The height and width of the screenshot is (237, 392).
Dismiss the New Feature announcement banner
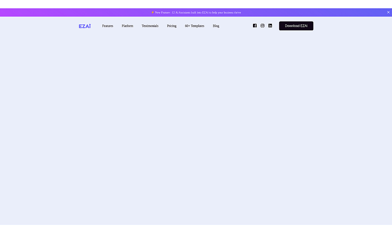tap(388, 12)
